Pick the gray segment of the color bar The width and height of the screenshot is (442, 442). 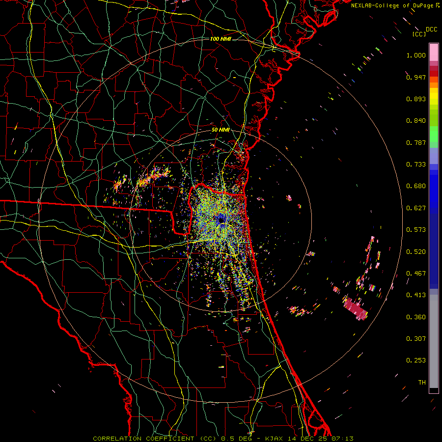434,341
